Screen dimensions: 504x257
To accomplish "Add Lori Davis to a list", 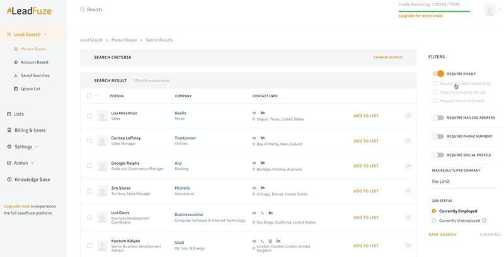I will tap(366, 217).
